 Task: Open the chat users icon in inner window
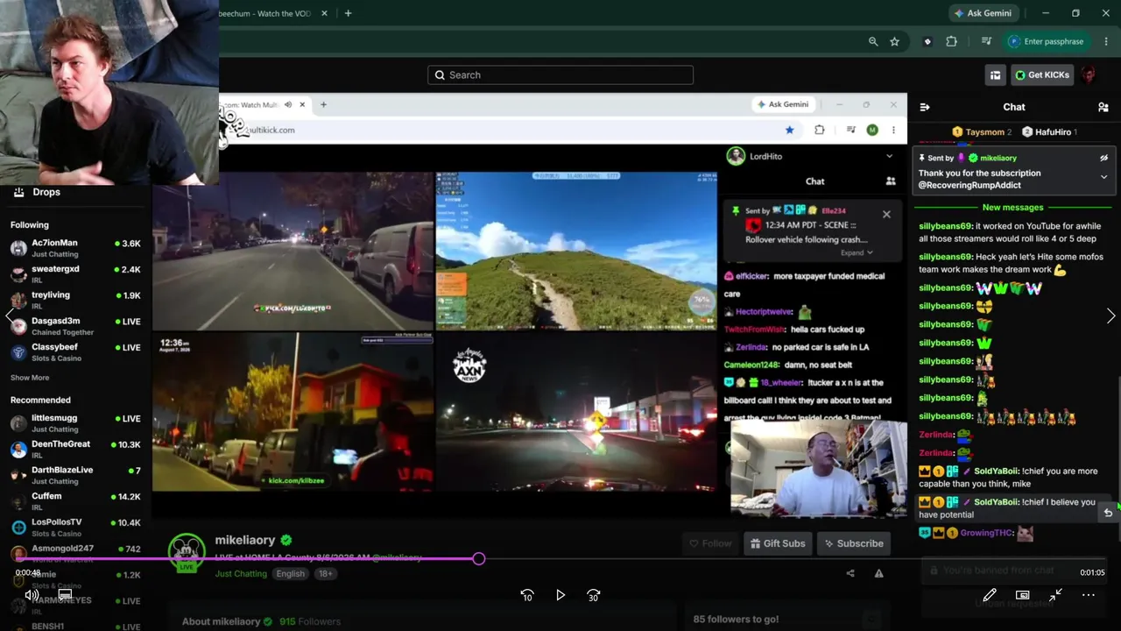click(x=891, y=181)
